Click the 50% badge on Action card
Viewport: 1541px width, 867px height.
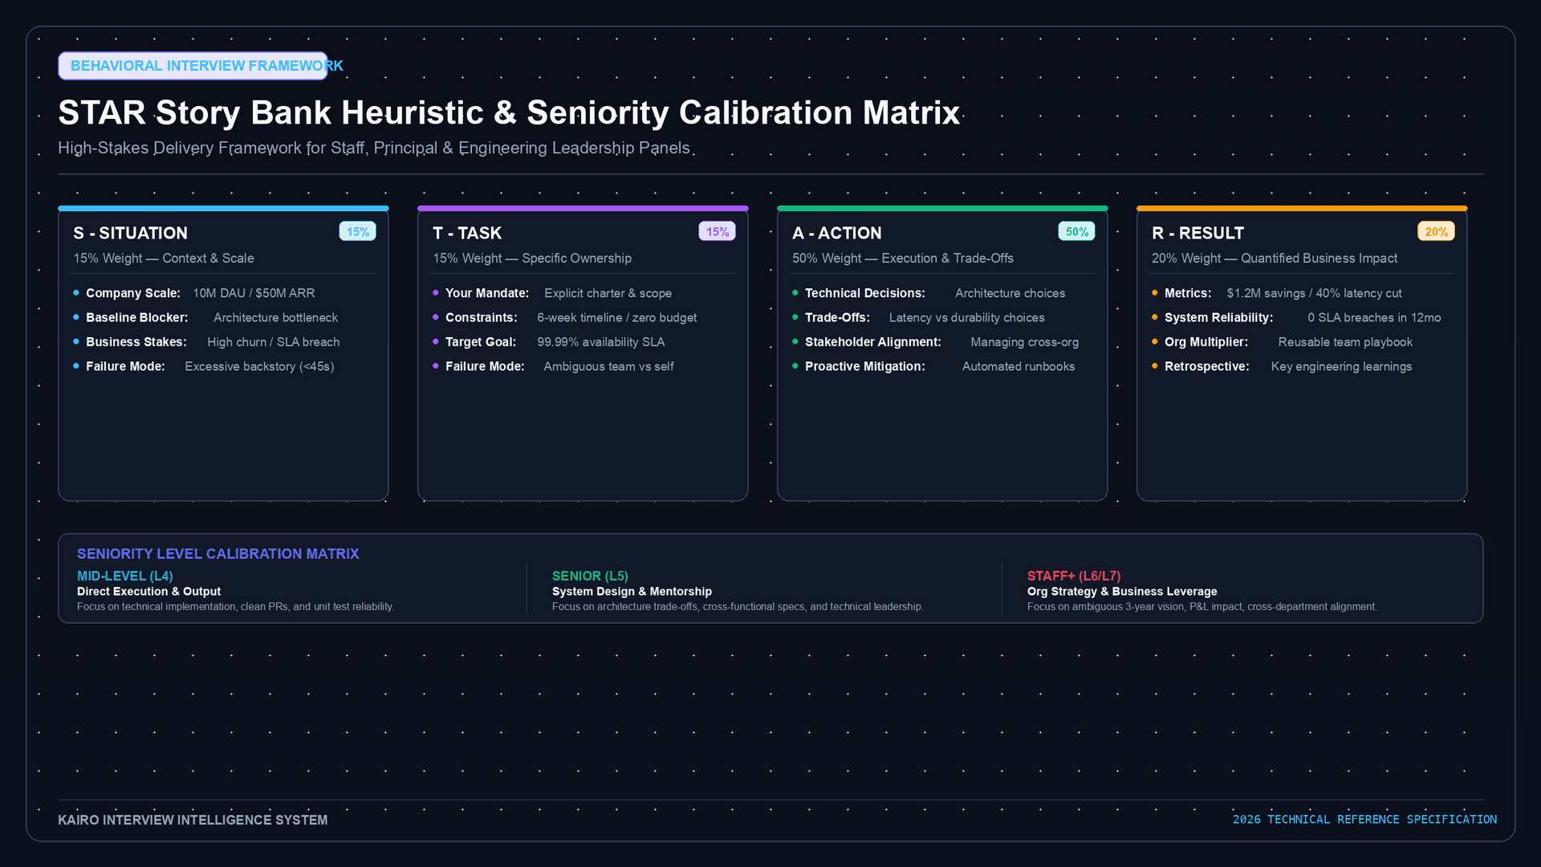pyautogui.click(x=1077, y=232)
